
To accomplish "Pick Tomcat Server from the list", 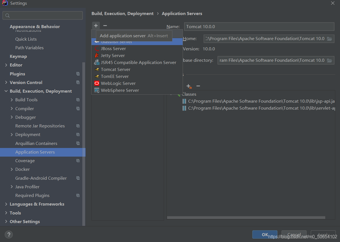I will [137, 70].
